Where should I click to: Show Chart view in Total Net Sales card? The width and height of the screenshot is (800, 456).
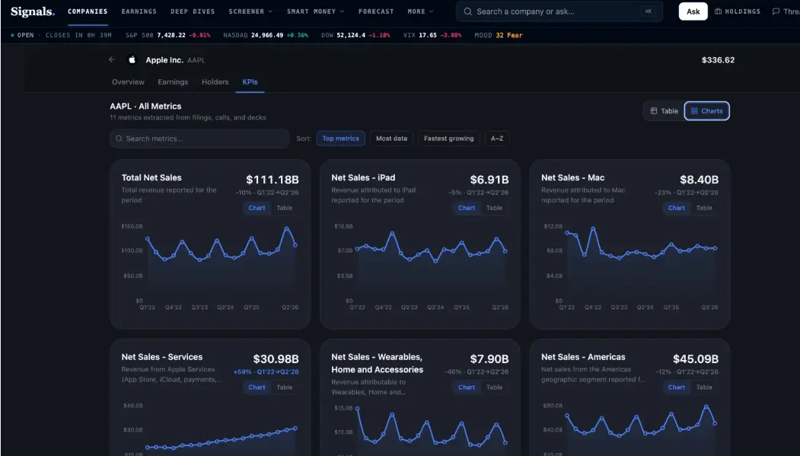pyautogui.click(x=257, y=208)
